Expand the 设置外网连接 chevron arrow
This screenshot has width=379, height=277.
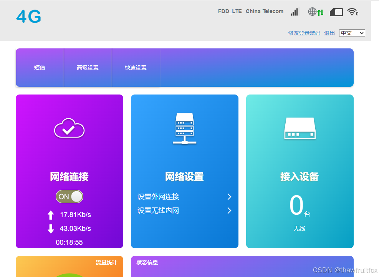229,197
